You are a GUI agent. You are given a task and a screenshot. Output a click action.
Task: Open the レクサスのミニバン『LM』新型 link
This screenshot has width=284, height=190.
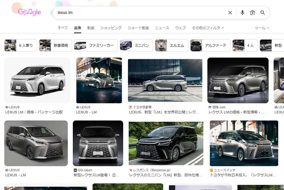point(166,175)
